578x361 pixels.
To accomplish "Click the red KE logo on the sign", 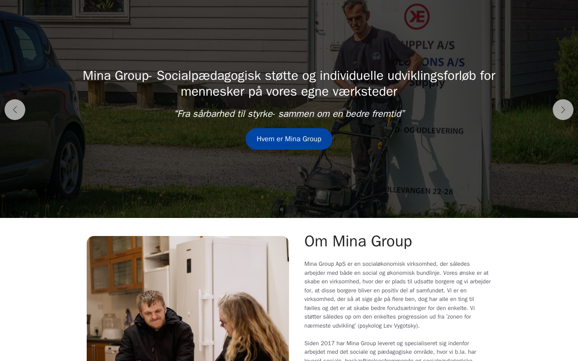I will click(417, 16).
